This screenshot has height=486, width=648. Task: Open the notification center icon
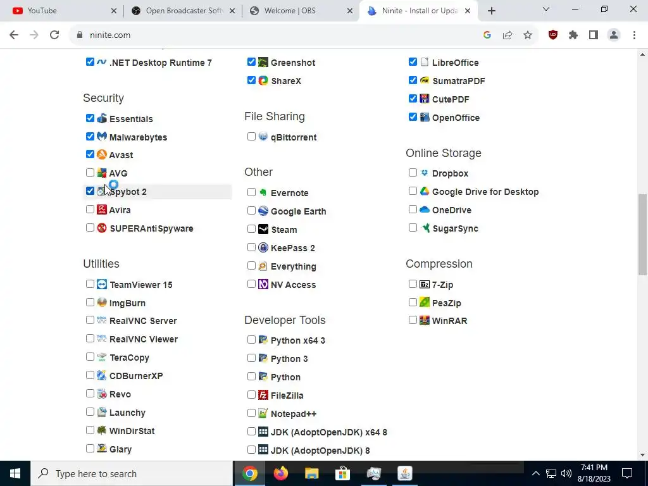[x=627, y=473]
